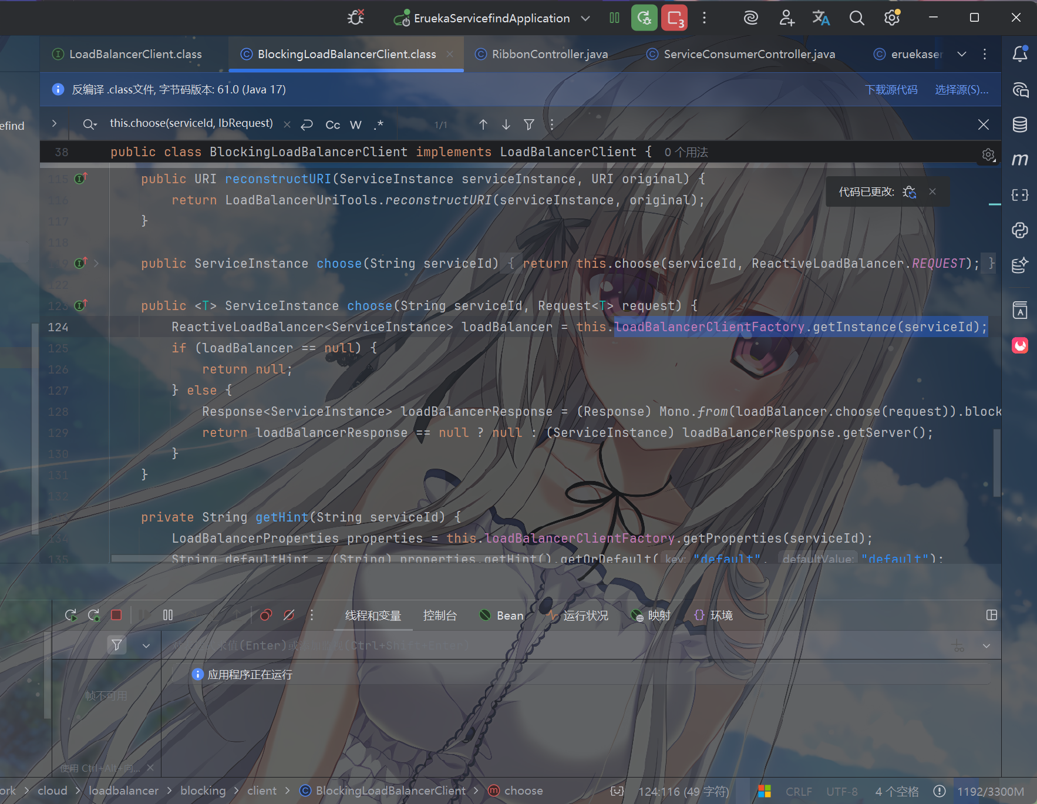Viewport: 1037px width, 804px height.
Task: Close the find bar
Action: (984, 125)
